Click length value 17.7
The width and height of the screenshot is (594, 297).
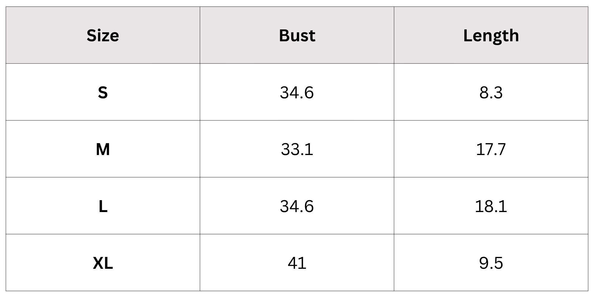(491, 149)
